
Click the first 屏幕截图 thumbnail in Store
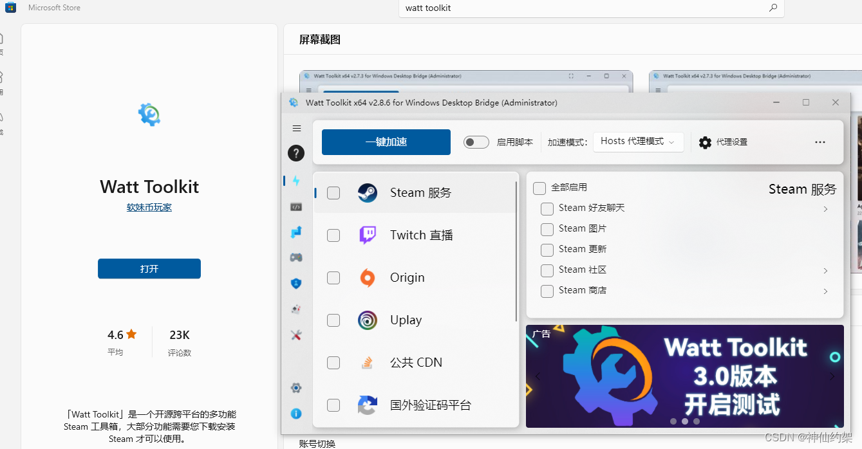pos(466,82)
